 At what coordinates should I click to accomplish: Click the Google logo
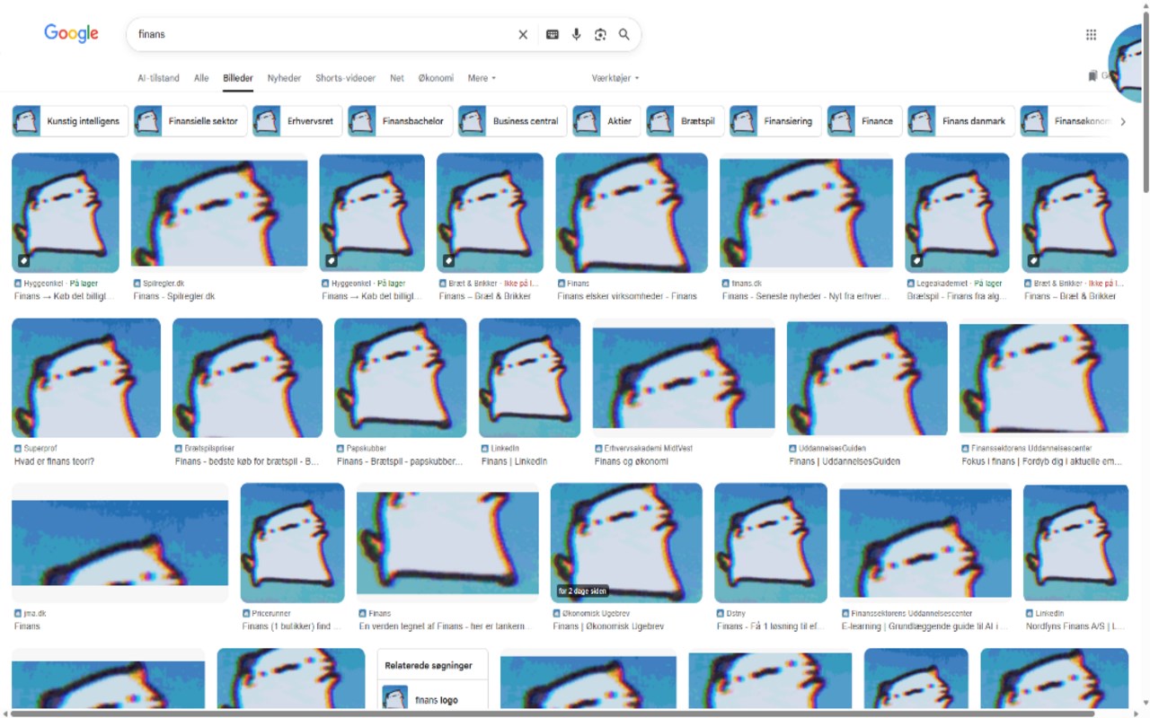coord(72,33)
